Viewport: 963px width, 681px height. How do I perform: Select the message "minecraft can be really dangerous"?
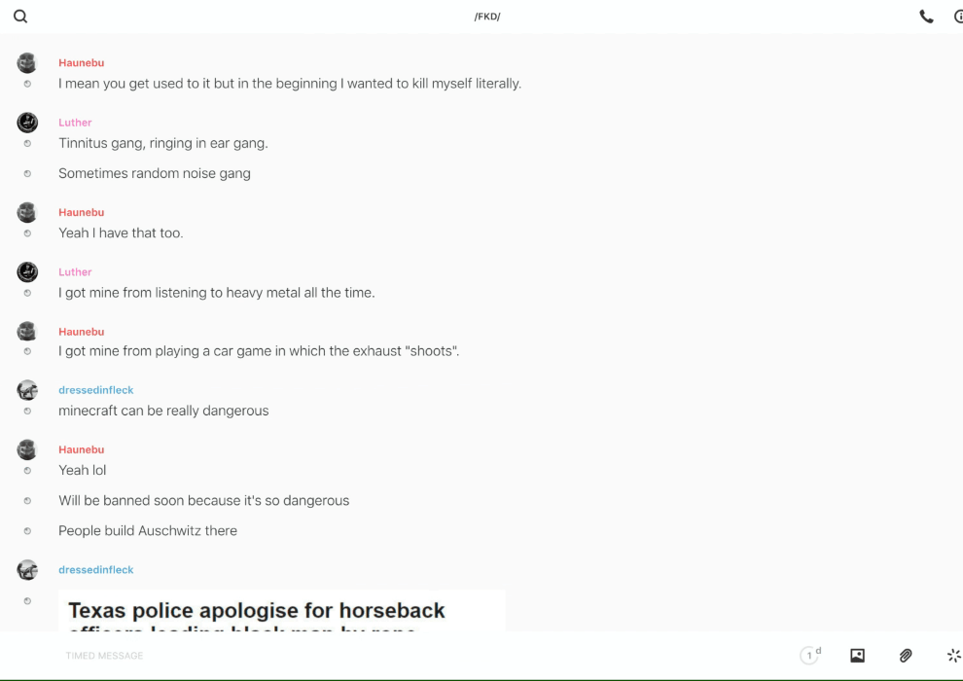tap(163, 411)
